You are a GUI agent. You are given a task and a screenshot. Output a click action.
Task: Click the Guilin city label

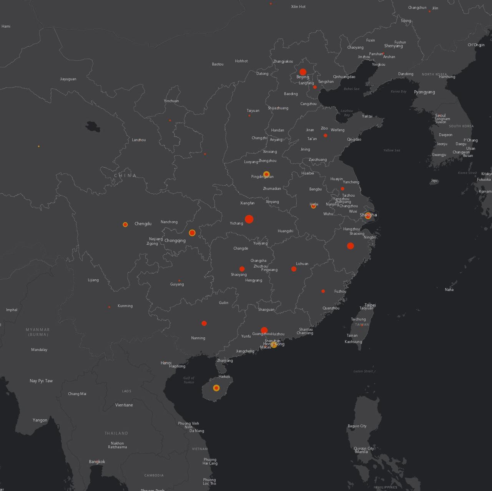click(224, 303)
